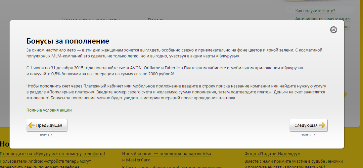The image size is (363, 168).
Task: Click paragraph starting За окном наступило лето
Action: tap(174, 53)
